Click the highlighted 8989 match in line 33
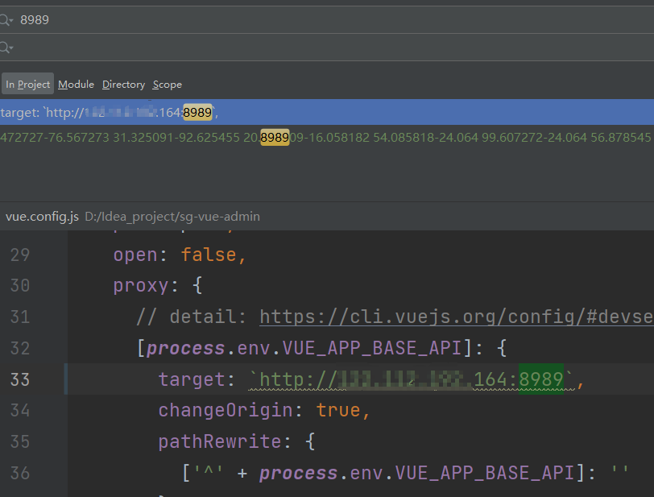This screenshot has width=654, height=497. click(x=541, y=379)
